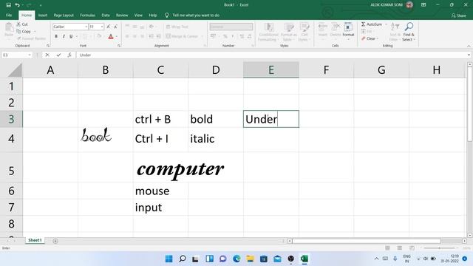
Task: Click the Excel icon in the taskbar
Action: click(x=304, y=259)
